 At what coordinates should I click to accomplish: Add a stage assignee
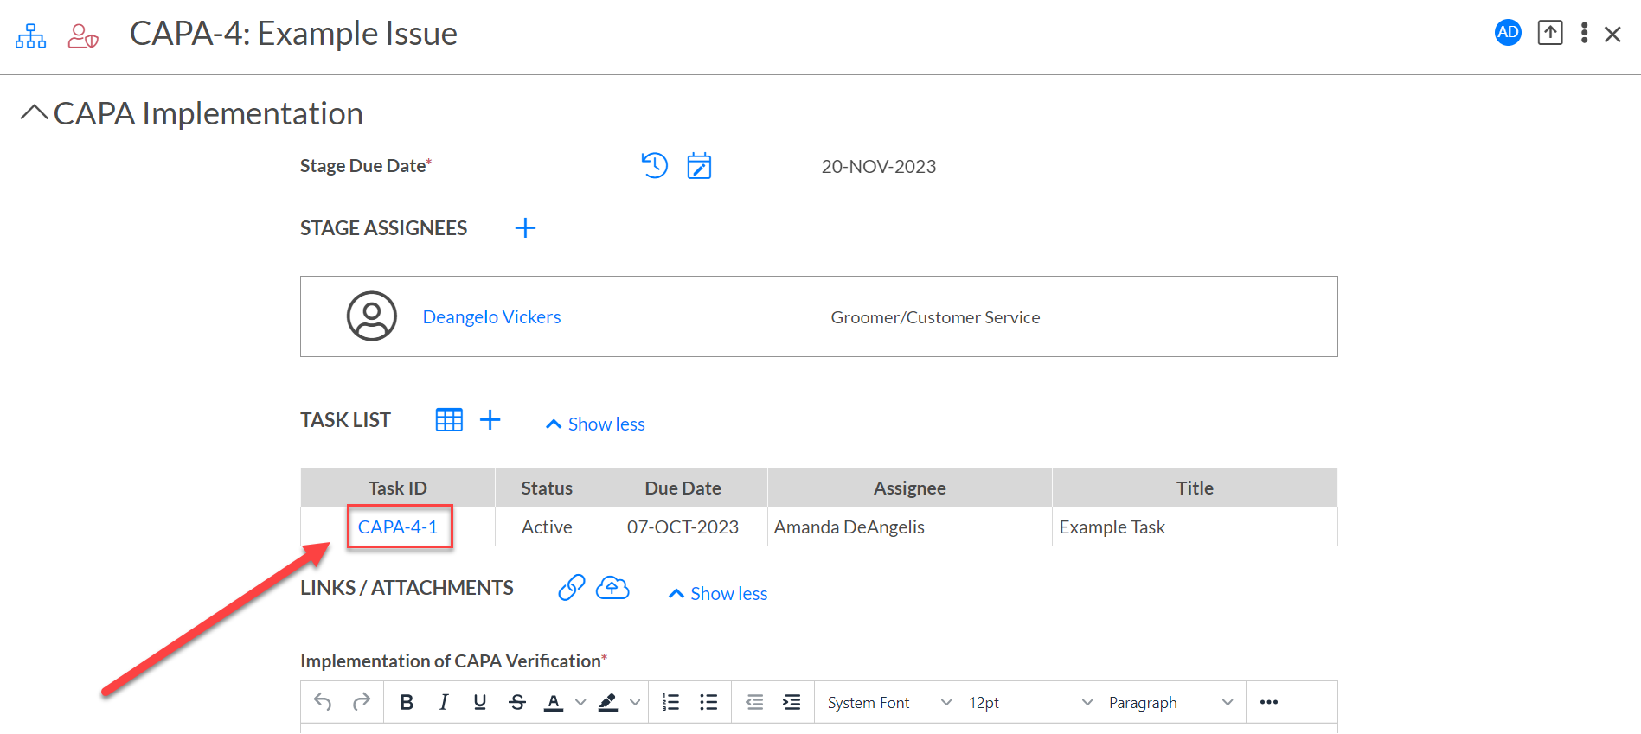[x=525, y=228]
